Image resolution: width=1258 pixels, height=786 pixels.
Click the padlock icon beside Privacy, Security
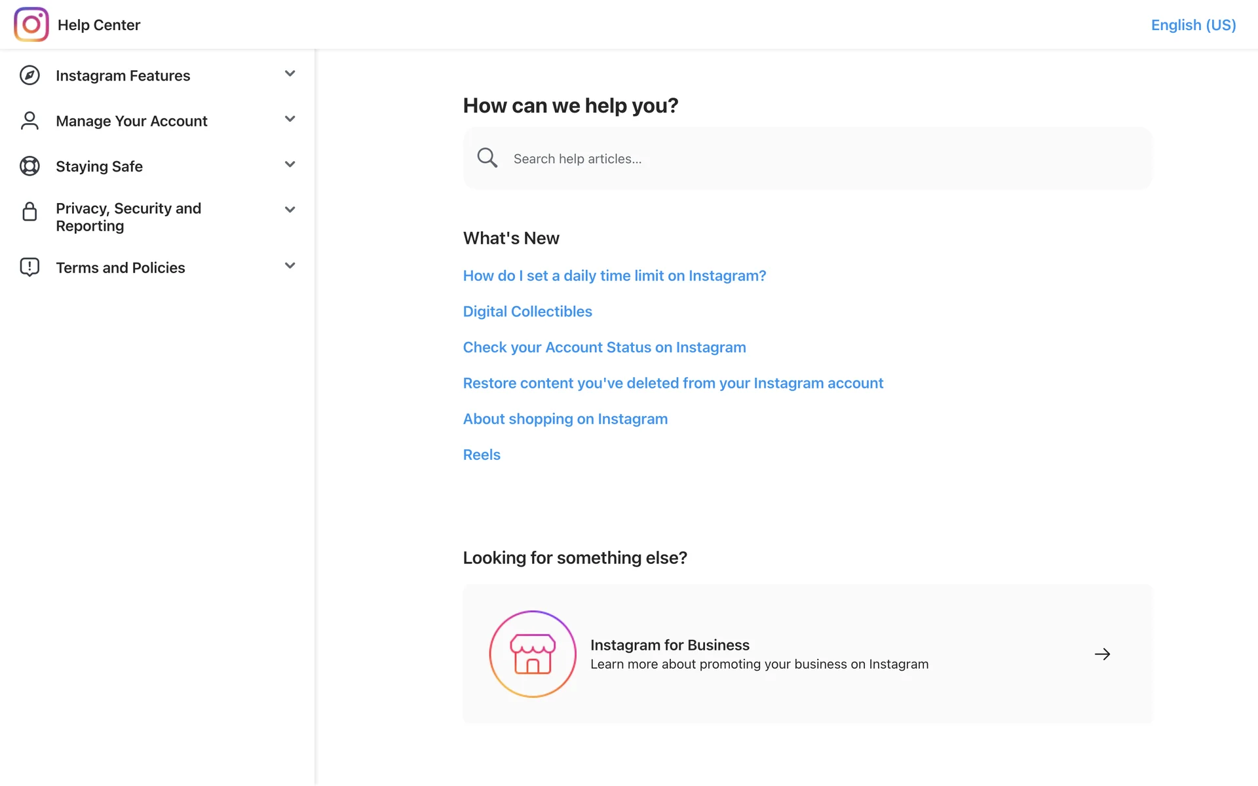[x=29, y=212]
